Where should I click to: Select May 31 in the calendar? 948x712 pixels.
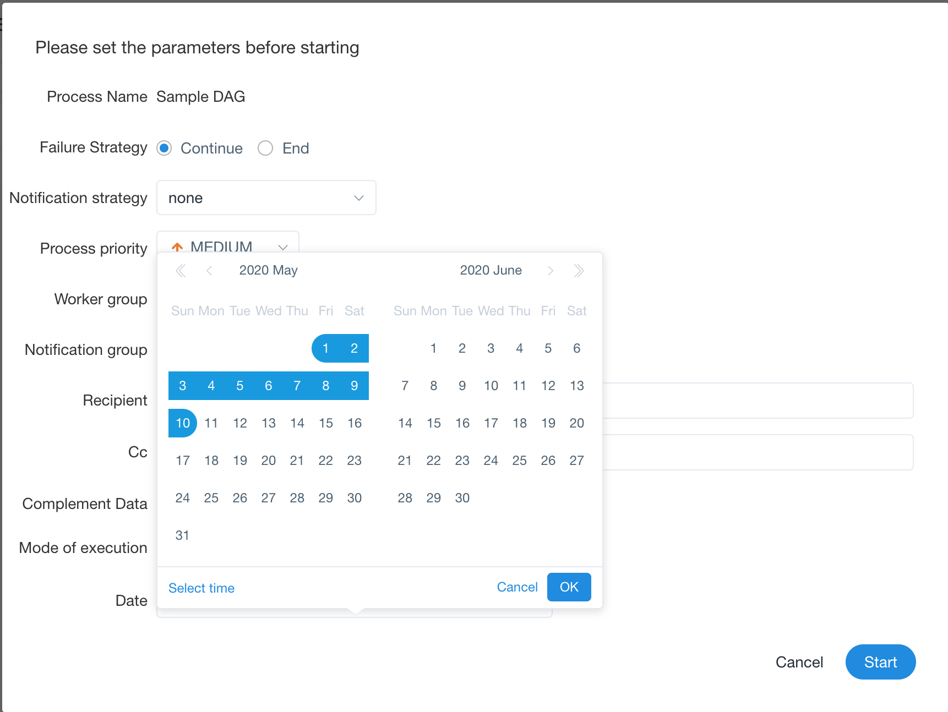click(183, 535)
